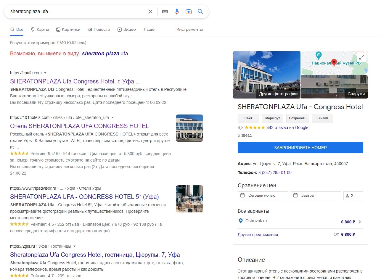Open the Другие фотографии hotel photo
381x279 pixels.
pyautogui.click(x=267, y=75)
